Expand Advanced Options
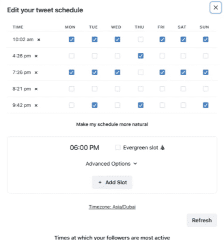 tap(111, 163)
